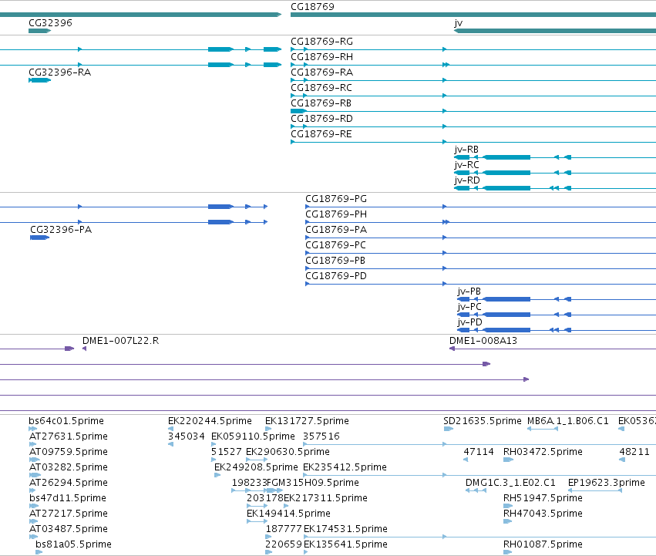Click the EP19623.3prime EST label
656x556 pixels.
tap(607, 484)
